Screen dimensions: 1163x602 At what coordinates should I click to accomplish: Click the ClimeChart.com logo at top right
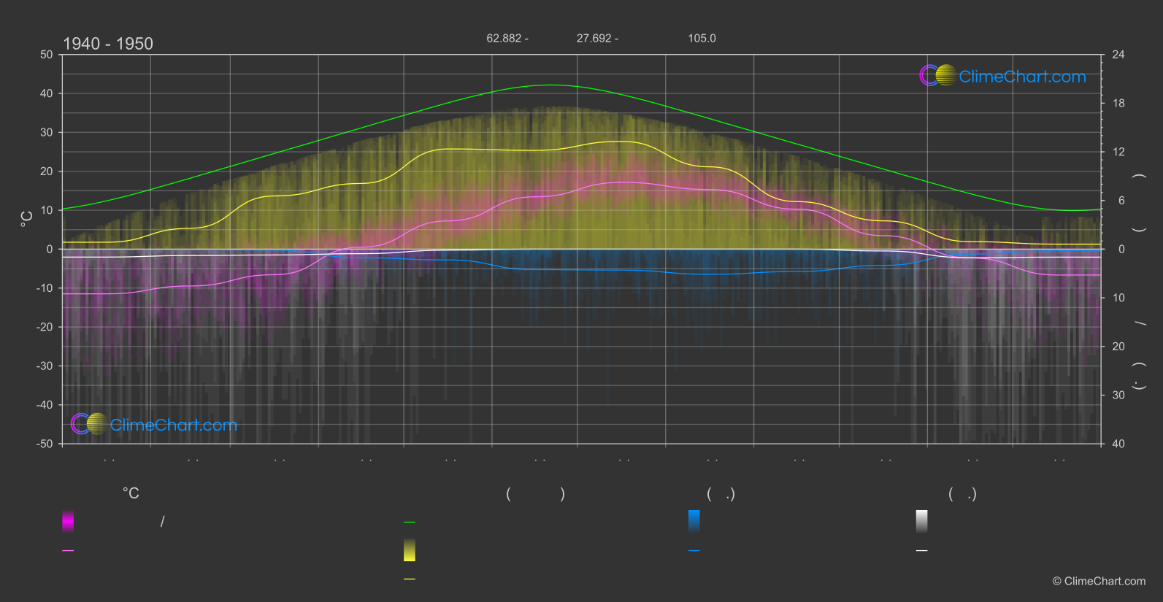(x=1002, y=76)
